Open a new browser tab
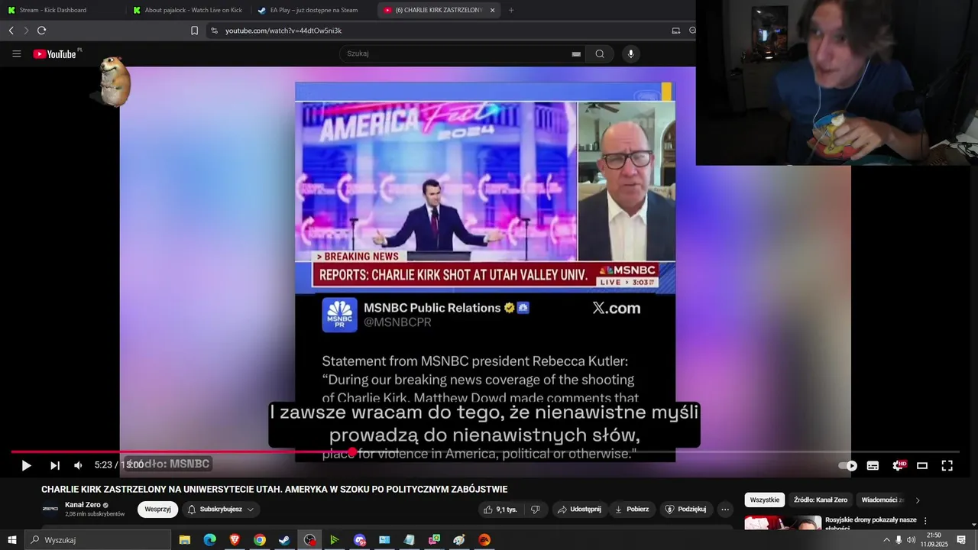This screenshot has height=550, width=978. click(x=511, y=10)
